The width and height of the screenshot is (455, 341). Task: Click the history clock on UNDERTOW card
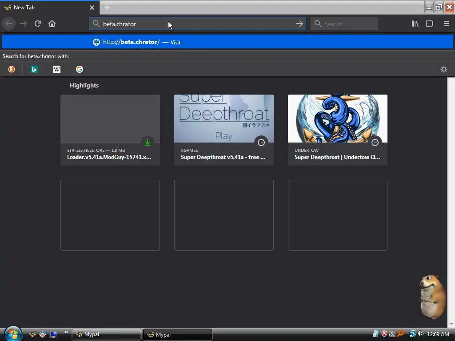375,143
